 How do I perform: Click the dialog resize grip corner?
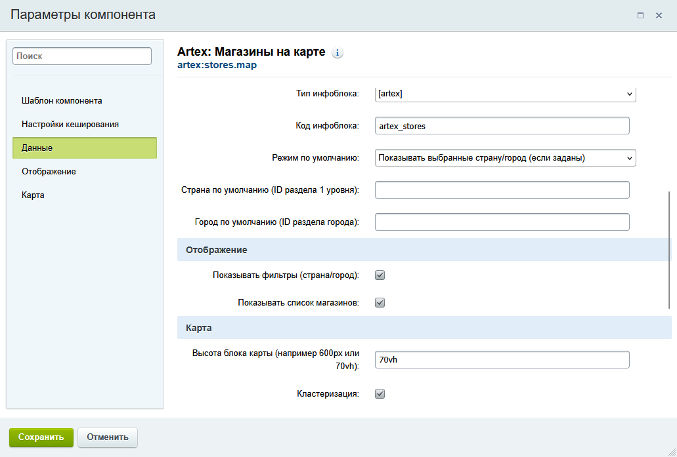(672, 452)
